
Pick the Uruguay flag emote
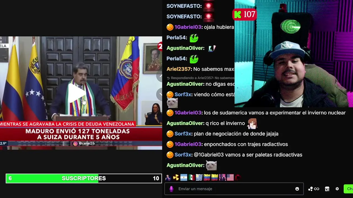(199, 178)
